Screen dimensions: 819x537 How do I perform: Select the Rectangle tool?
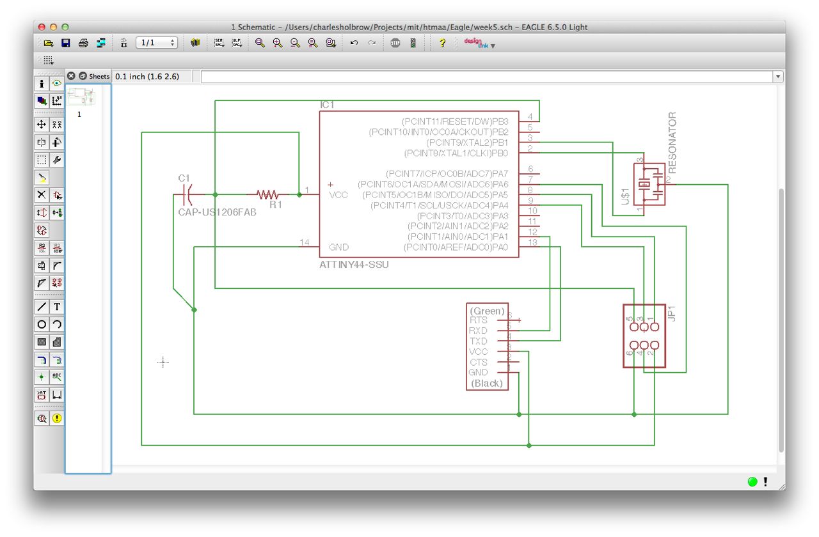click(42, 342)
